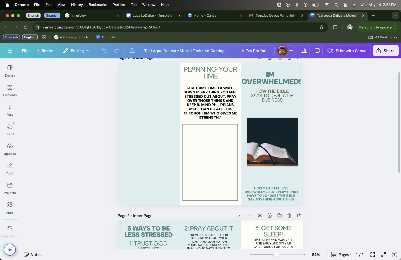Open the GroupMe bookmark

tap(106, 37)
